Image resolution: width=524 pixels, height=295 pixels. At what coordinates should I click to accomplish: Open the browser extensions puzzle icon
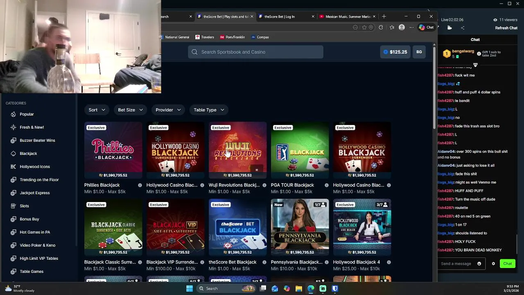coord(381,27)
